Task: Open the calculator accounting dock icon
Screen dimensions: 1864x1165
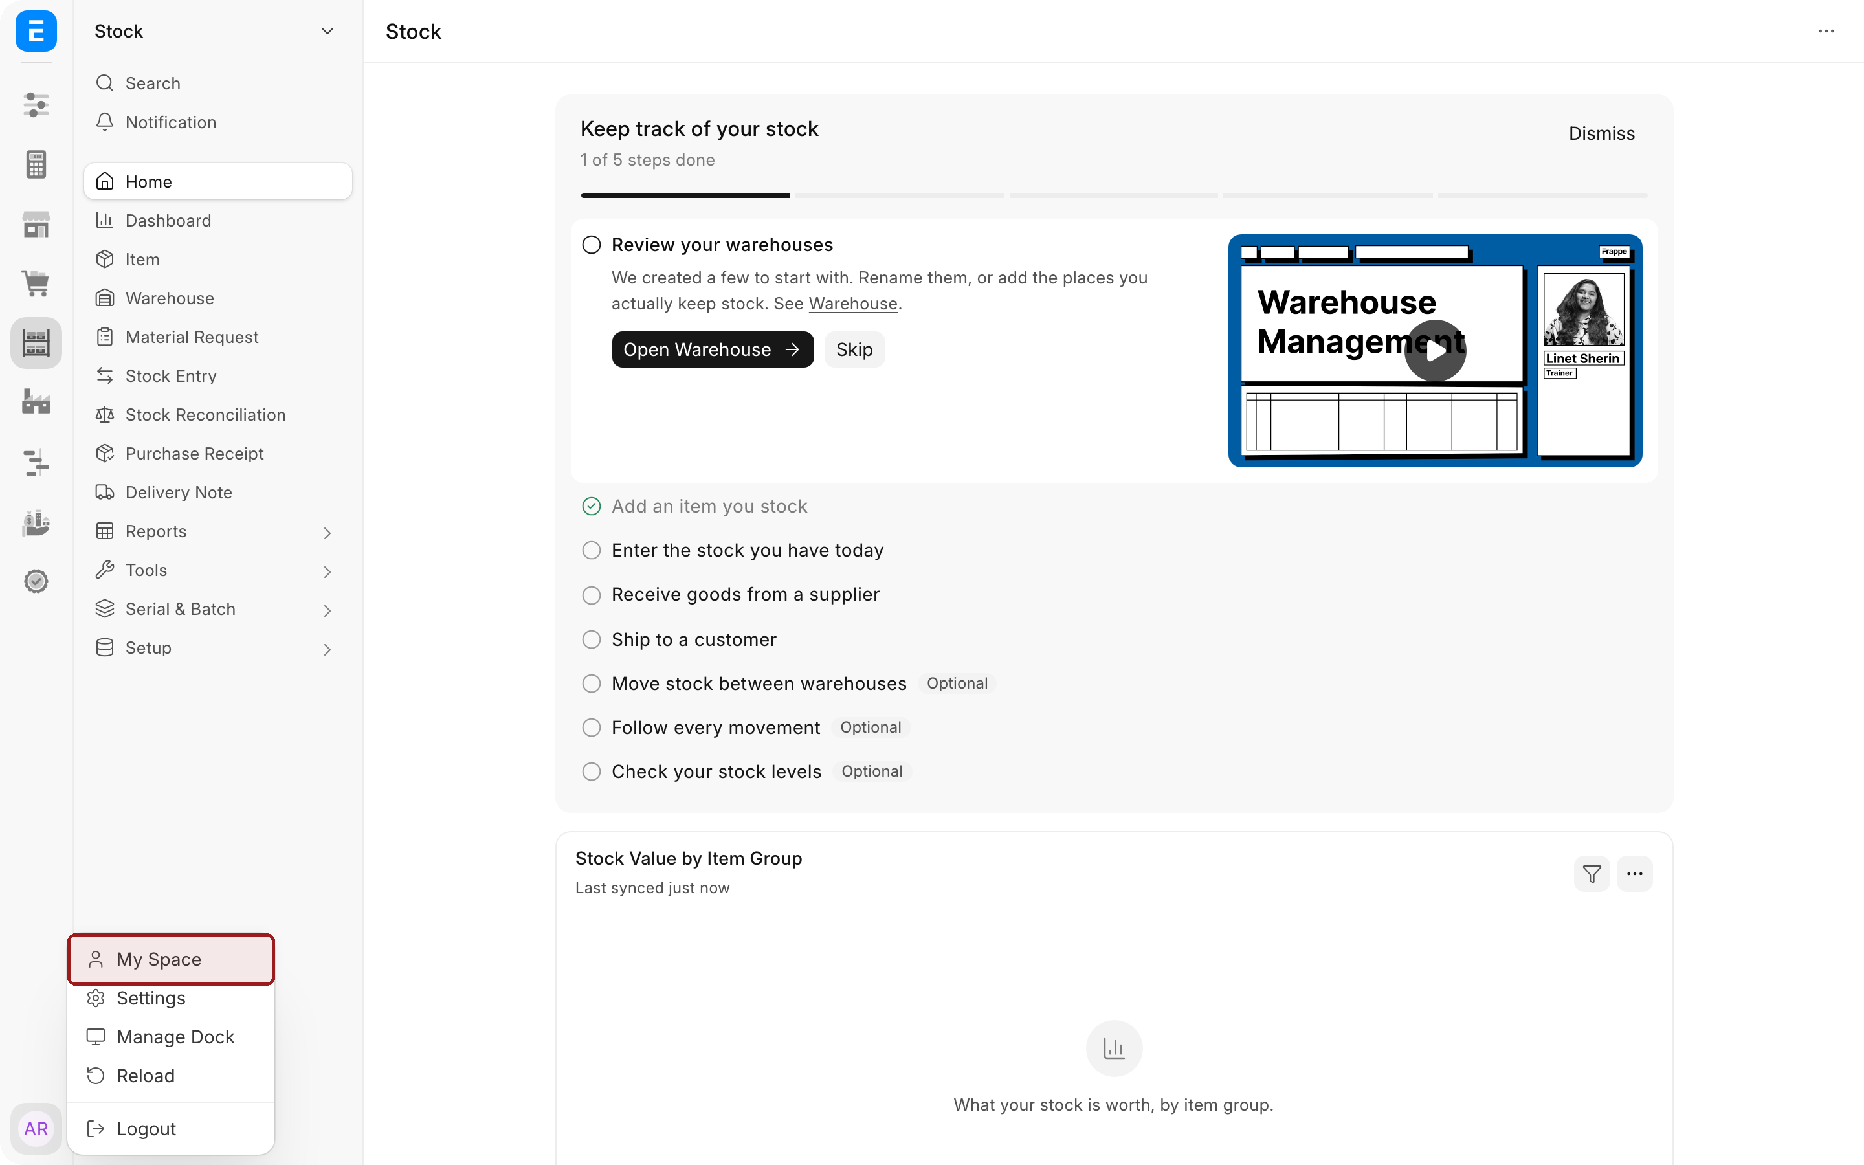Action: tap(36, 164)
